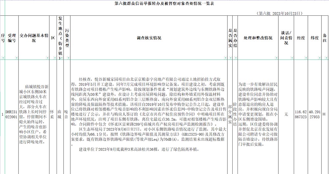
Task: Open the filter dropdown for 纬度 column
Action: 319,58
